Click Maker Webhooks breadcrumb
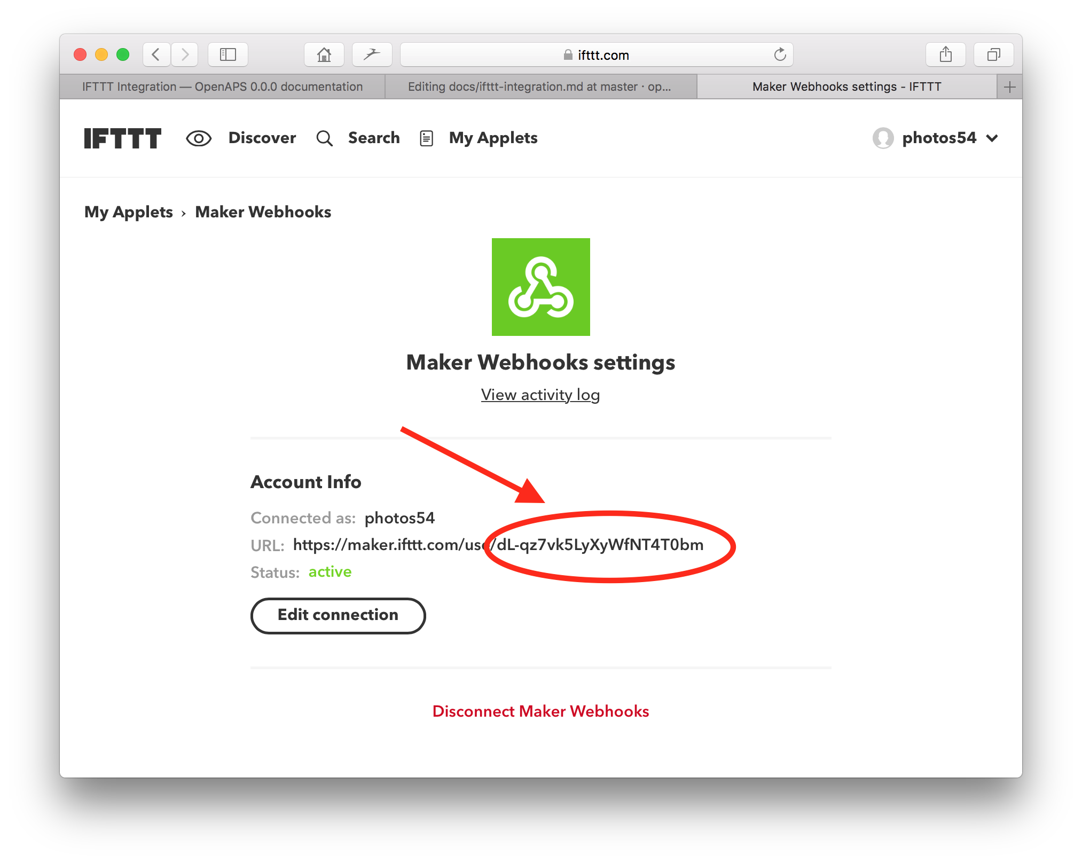This screenshot has width=1082, height=863. tap(263, 212)
